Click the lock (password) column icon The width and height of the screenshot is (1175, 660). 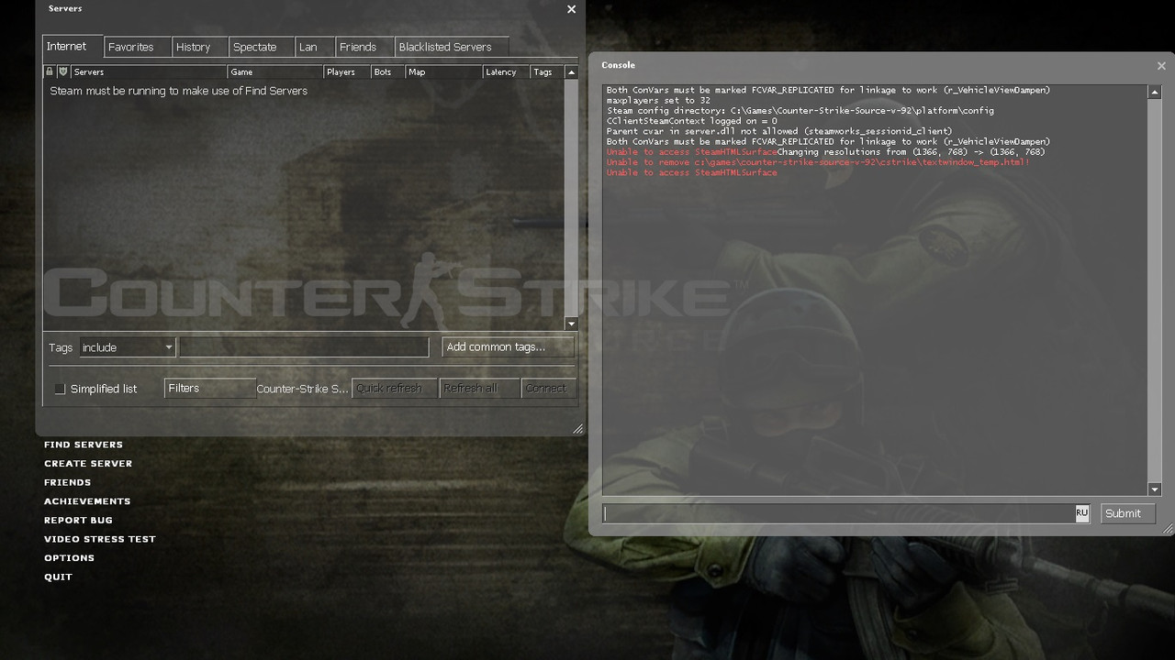coord(50,71)
